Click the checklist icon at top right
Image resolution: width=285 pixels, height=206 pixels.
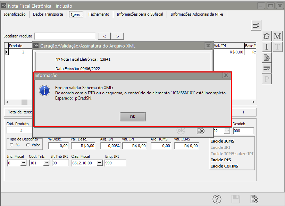click(256, 25)
